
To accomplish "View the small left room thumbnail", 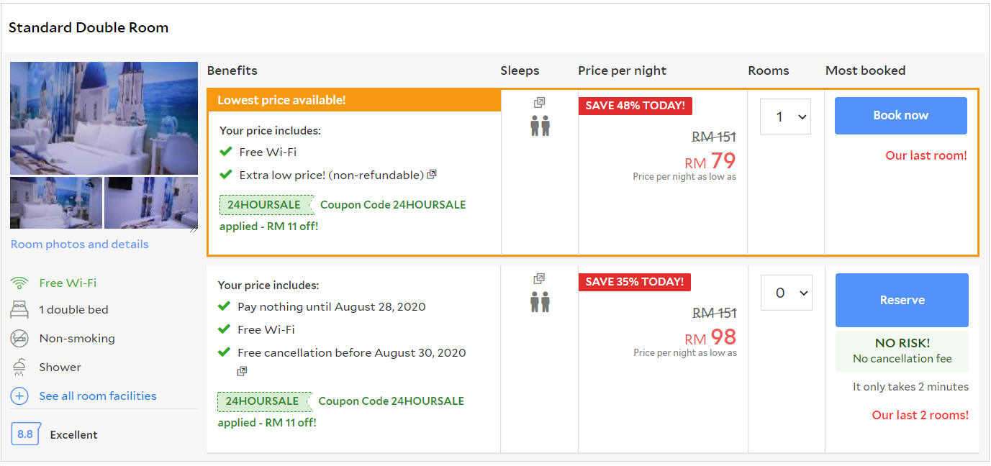I will pos(56,203).
